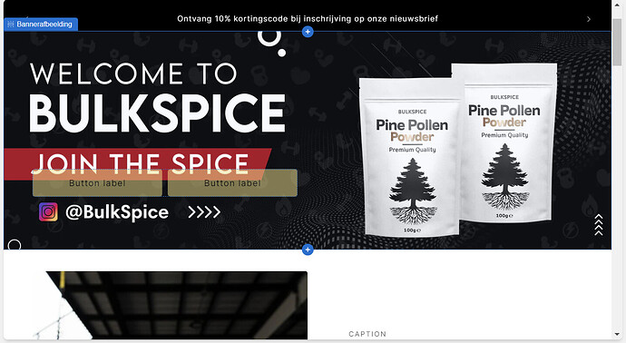
Task: Click the Instagram logo in the banner
Action: point(48,212)
